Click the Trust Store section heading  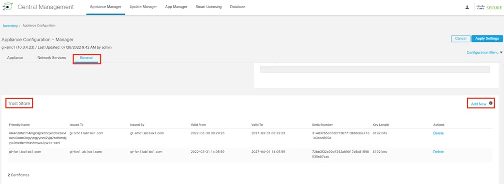(19, 104)
